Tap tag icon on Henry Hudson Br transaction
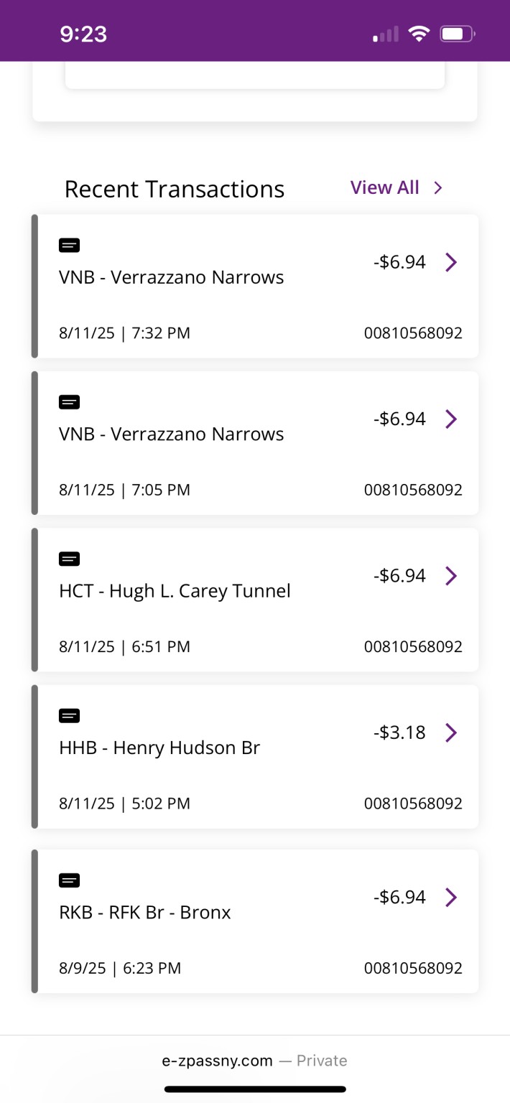 pos(69,715)
